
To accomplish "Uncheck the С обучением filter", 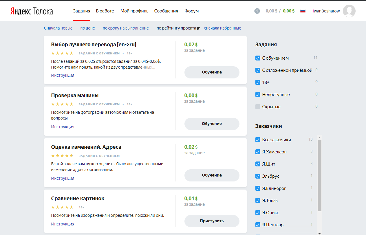I will pos(258,58).
